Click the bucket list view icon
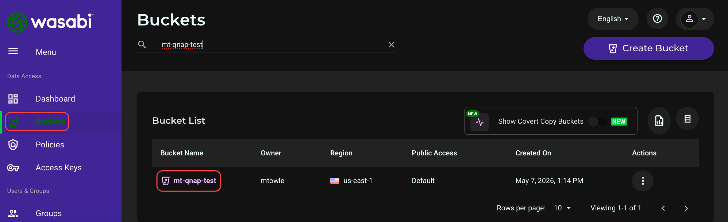This screenshot has width=728, height=222. [687, 119]
